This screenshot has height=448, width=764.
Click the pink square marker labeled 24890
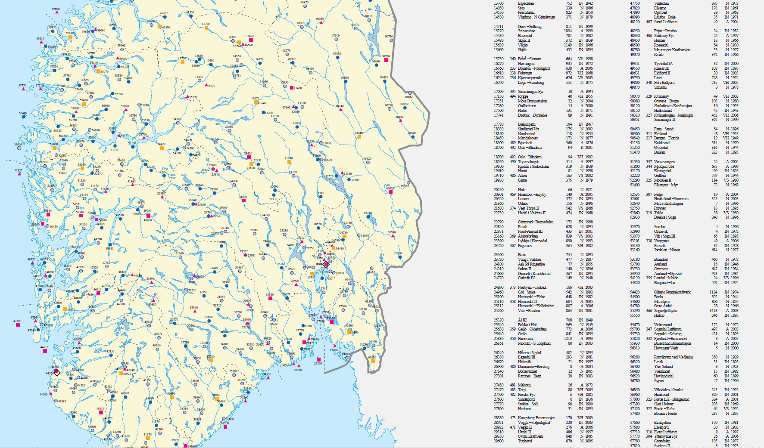click(x=244, y=201)
